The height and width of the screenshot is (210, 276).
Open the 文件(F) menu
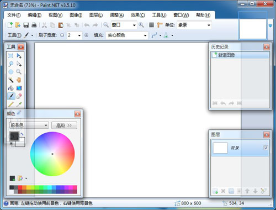pyautogui.click(x=14, y=15)
